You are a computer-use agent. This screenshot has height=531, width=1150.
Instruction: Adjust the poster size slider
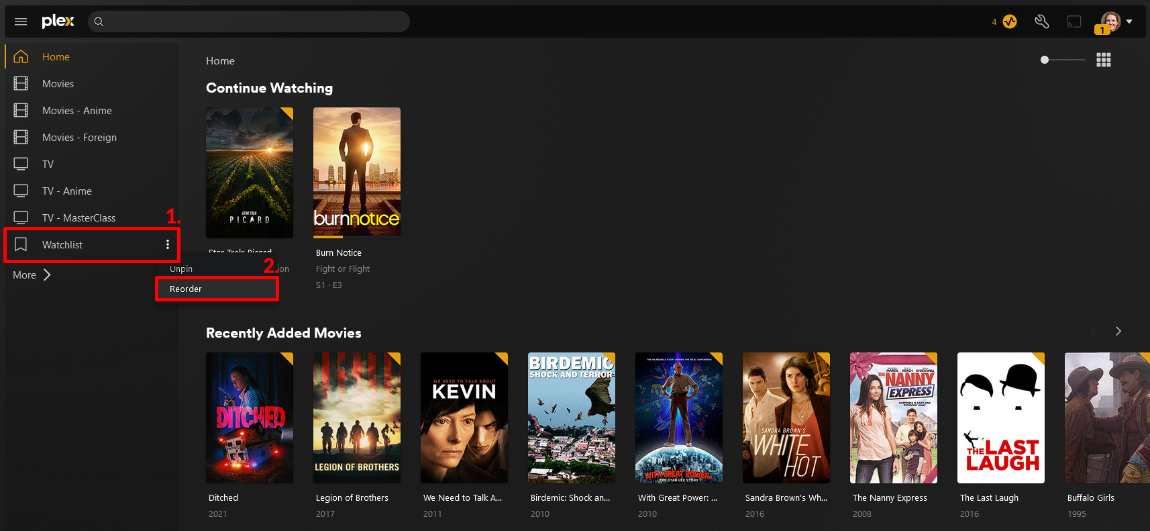click(1045, 60)
